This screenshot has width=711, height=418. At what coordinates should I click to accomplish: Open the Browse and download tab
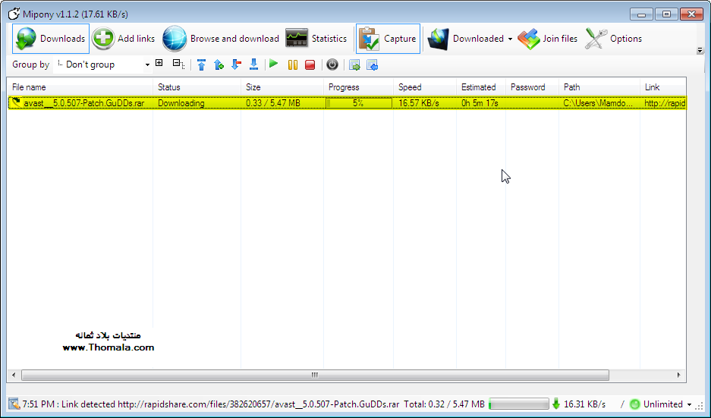point(221,39)
